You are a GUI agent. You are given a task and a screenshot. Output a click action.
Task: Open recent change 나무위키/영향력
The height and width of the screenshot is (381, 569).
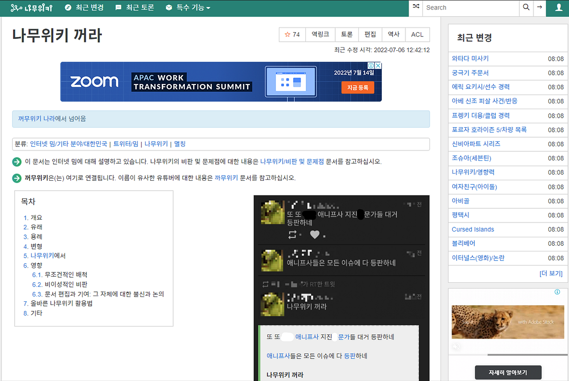(473, 172)
